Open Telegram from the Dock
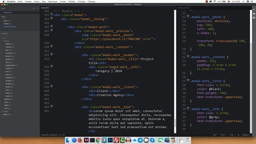Screen dimensions: 256x144 (x=140, y=140)
